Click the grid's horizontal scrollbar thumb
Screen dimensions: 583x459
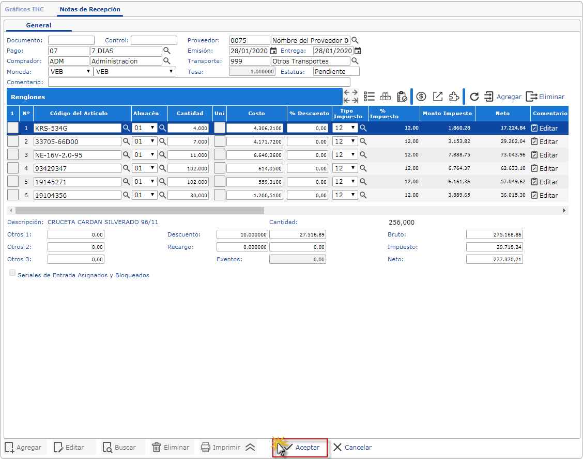click(x=140, y=211)
